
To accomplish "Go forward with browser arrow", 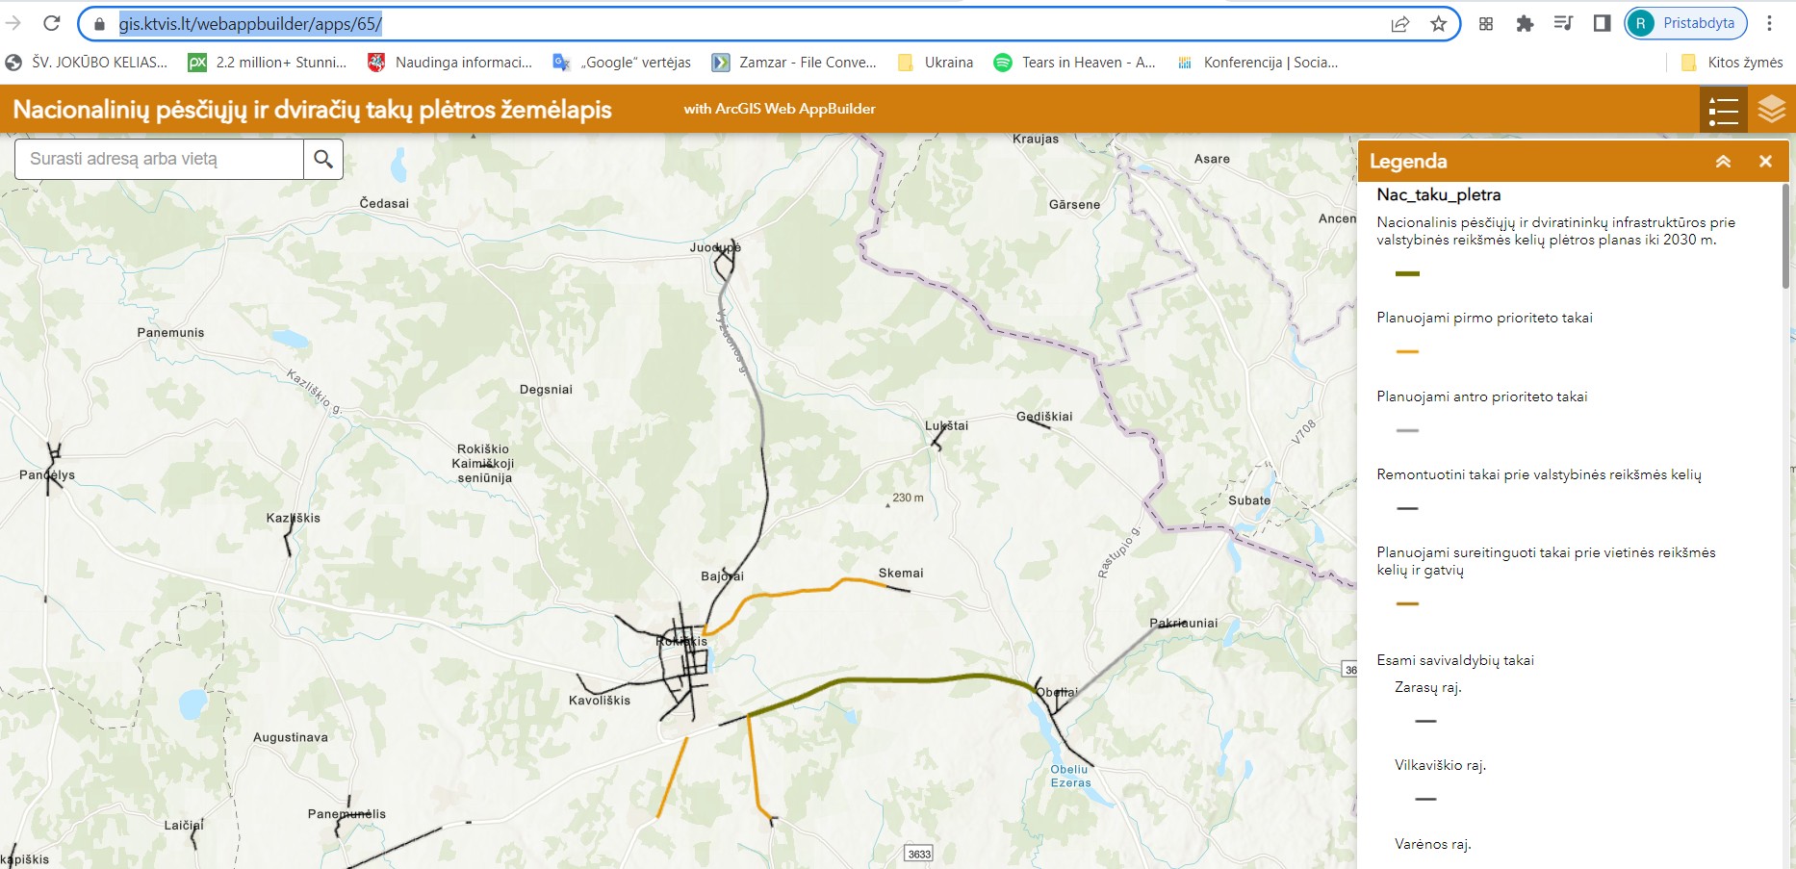I will (13, 23).
